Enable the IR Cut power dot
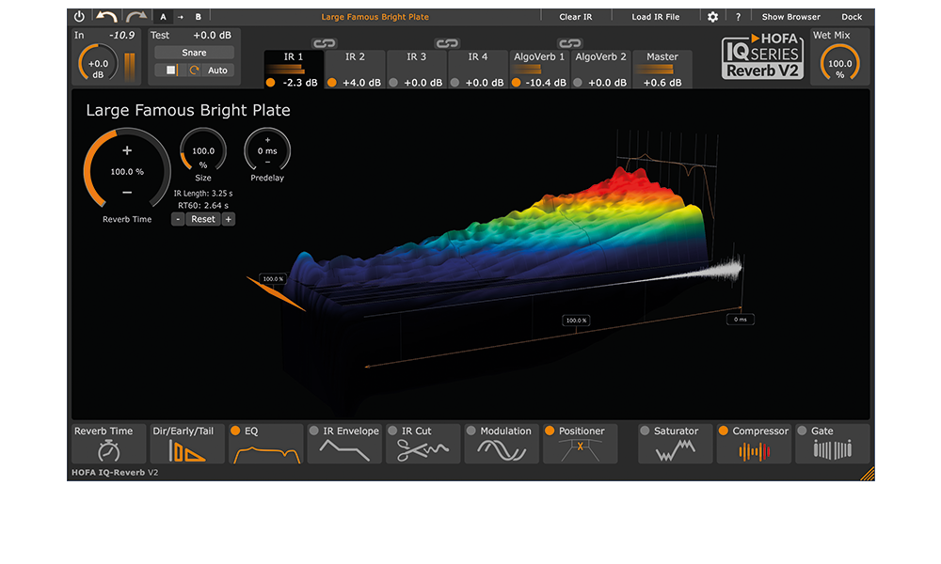Viewport: 941px width, 564px height. (x=392, y=431)
